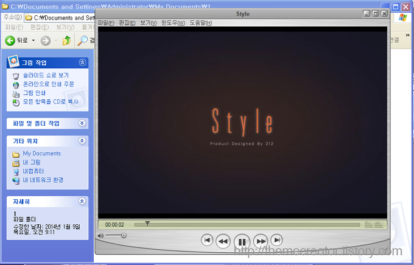Collapse the 자세히 details panel
414x265 pixels.
click(x=82, y=201)
